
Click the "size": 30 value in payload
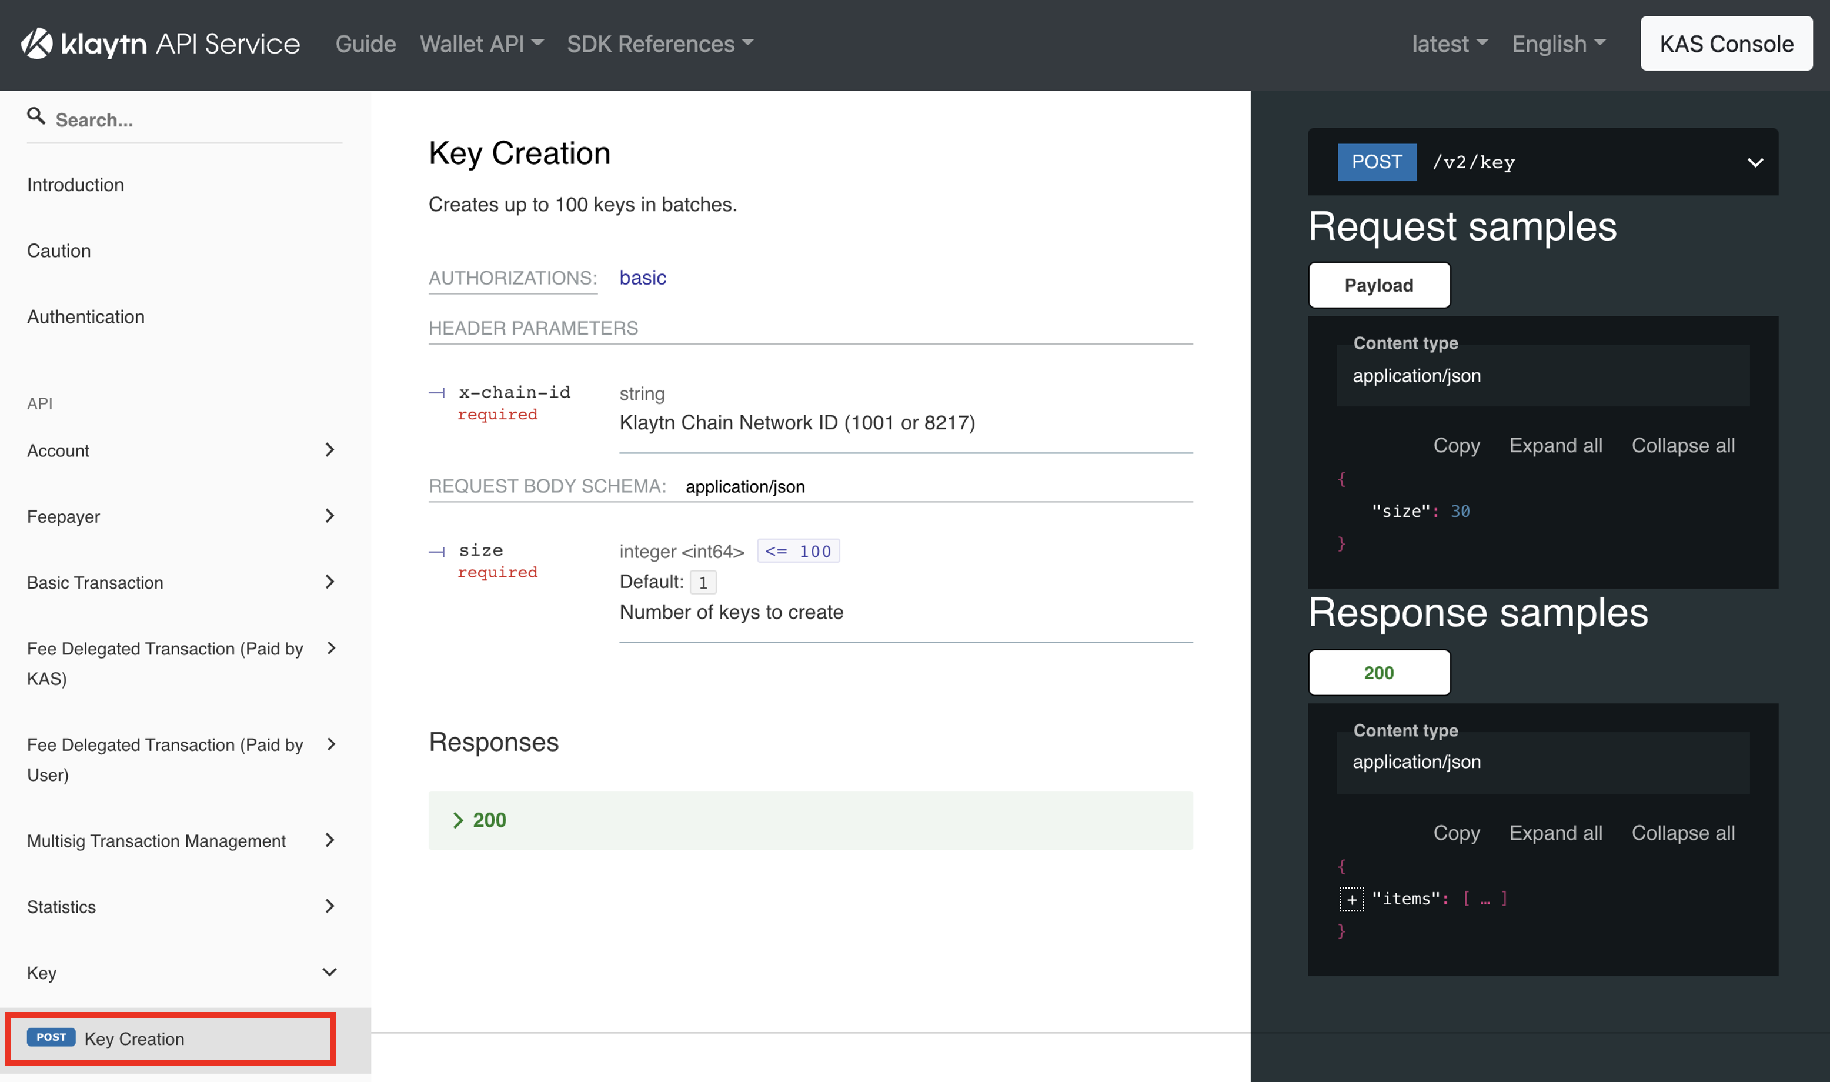pyautogui.click(x=1460, y=511)
